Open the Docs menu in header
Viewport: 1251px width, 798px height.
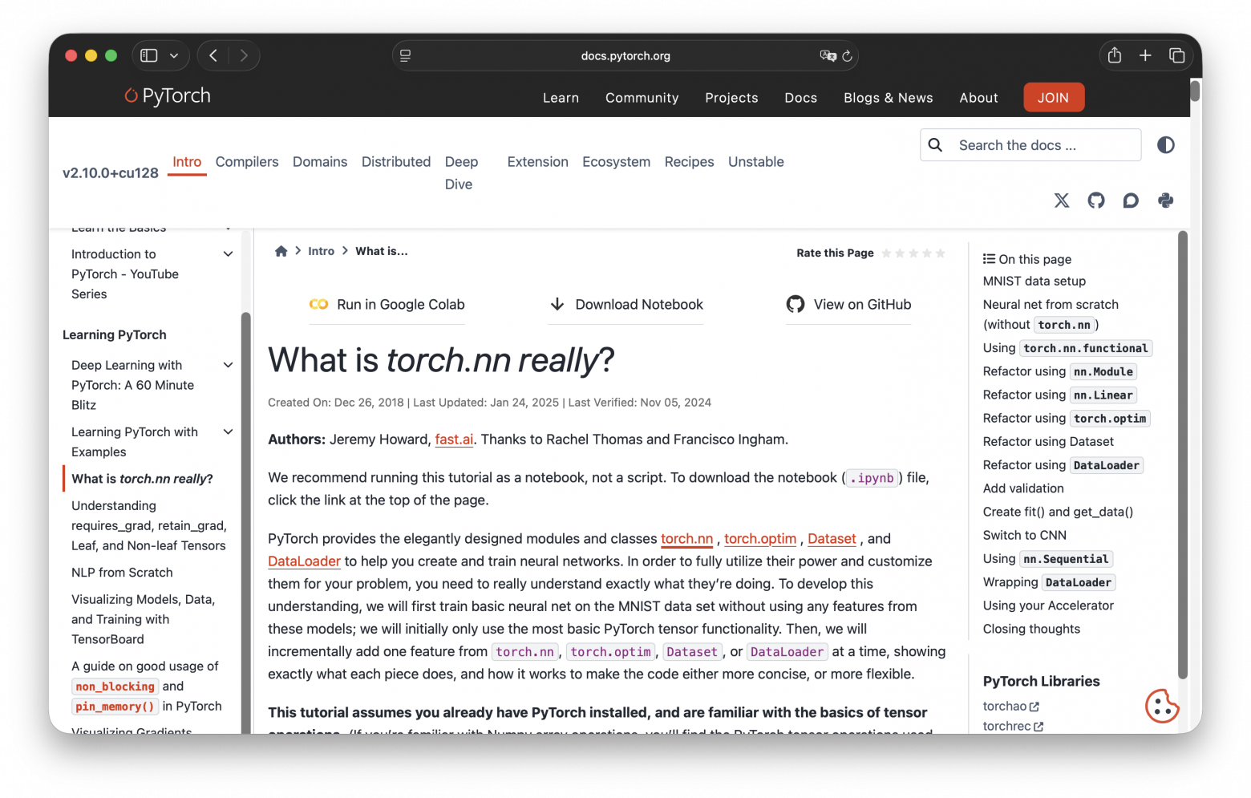coord(800,98)
